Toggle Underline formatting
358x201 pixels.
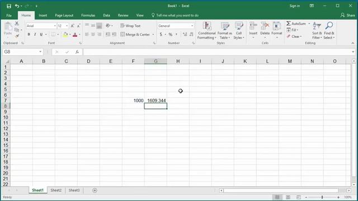41,35
